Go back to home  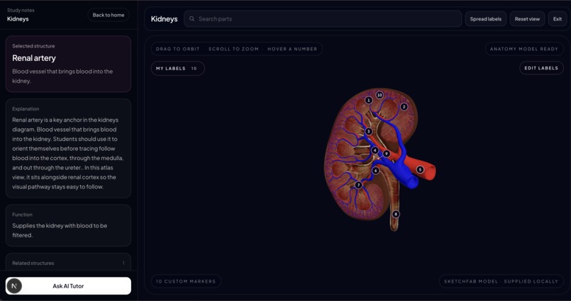pyautogui.click(x=108, y=15)
